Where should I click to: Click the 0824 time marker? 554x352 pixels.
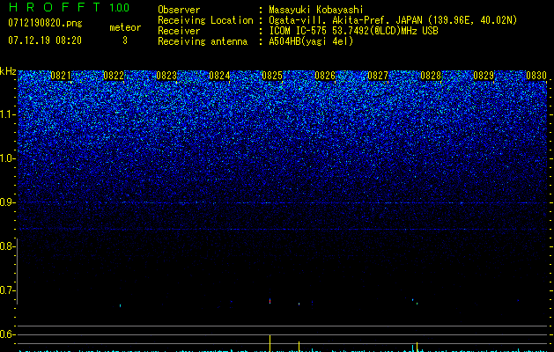[x=219, y=76]
